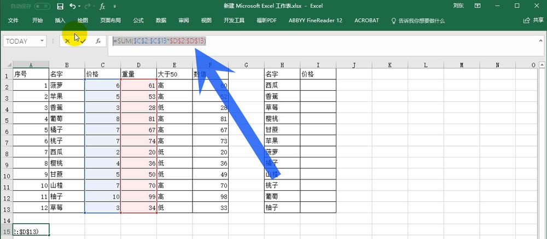Click header cell 价格 in column I
Image resolution: width=547 pixels, height=239 pixels.
[318, 74]
